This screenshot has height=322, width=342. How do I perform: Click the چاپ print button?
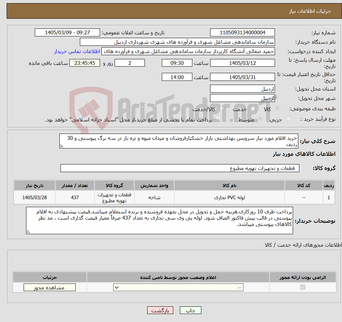[190, 310]
